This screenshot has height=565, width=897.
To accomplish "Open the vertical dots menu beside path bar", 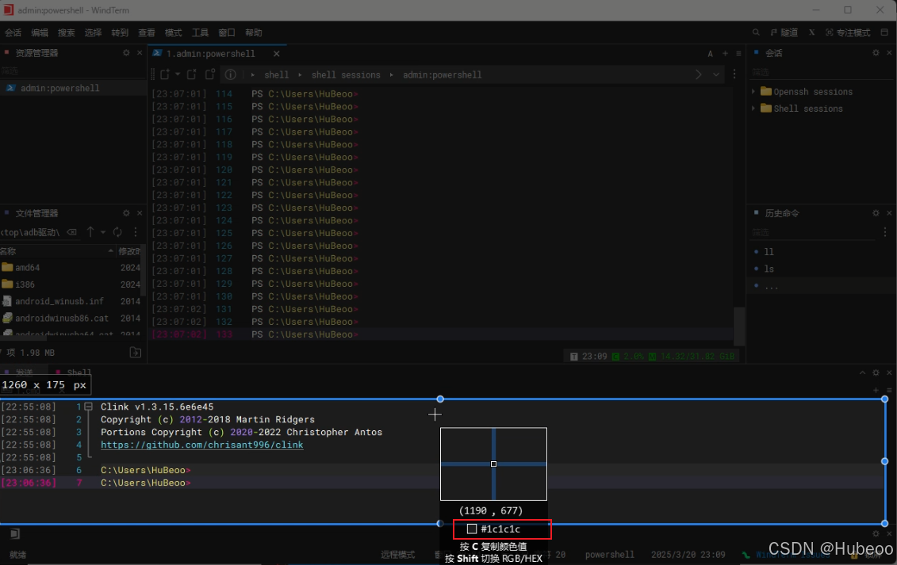I will click(x=734, y=74).
